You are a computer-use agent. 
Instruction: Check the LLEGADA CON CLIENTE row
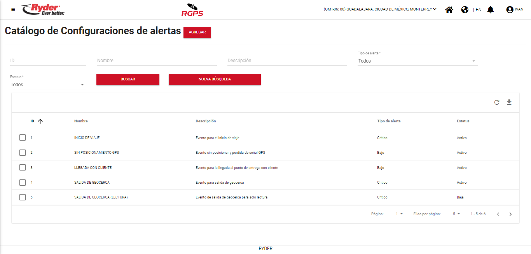coord(23,168)
